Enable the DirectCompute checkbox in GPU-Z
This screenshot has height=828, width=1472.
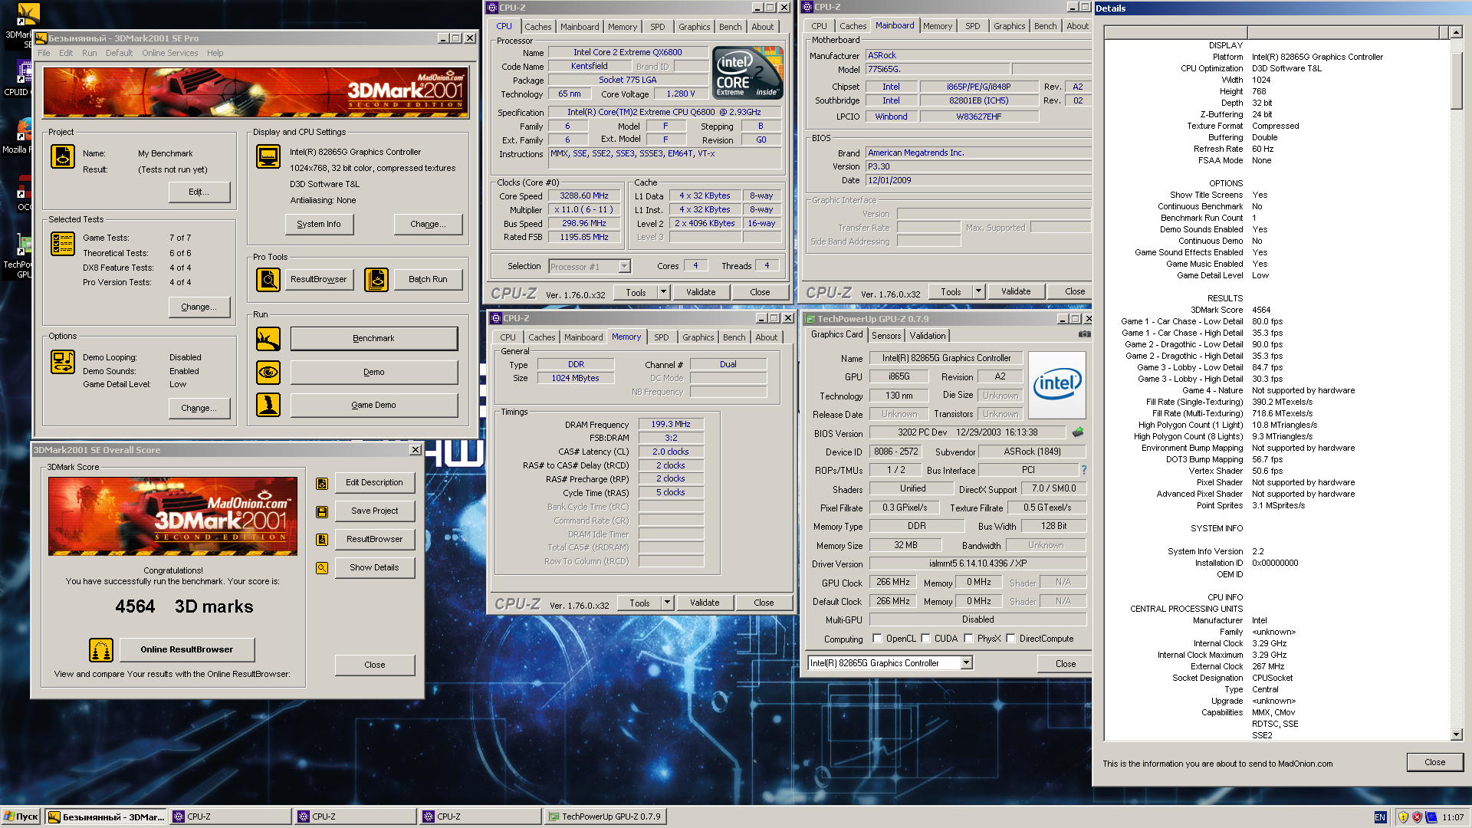[1010, 639]
